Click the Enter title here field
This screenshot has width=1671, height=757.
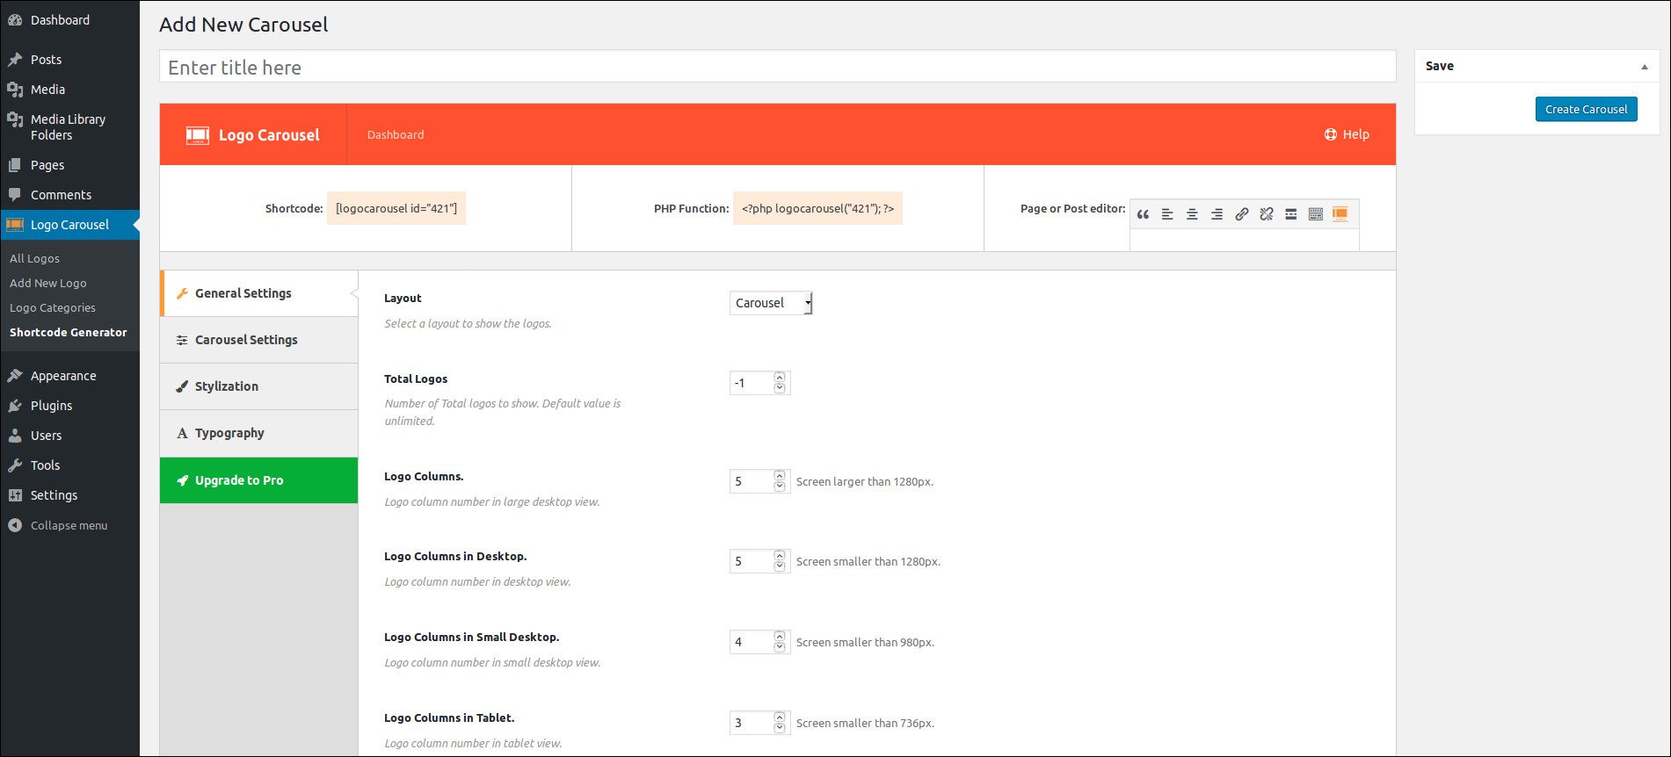(x=778, y=67)
